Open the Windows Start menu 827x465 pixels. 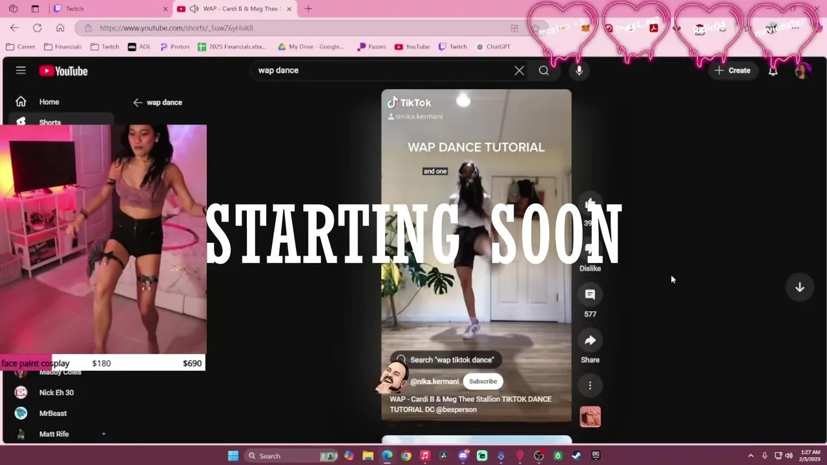click(x=233, y=455)
